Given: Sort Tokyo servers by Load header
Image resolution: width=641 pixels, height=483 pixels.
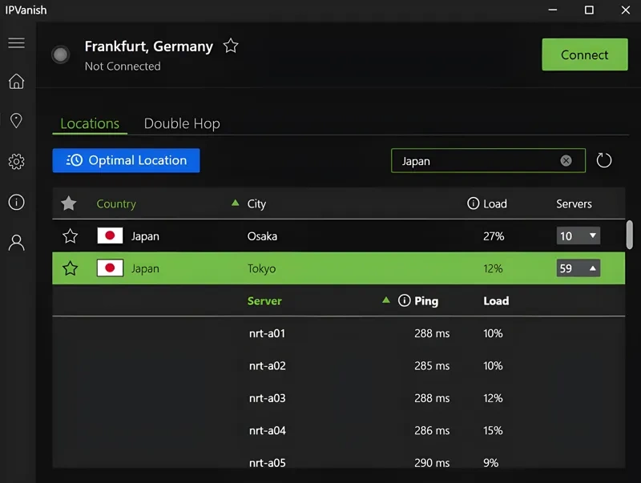Looking at the screenshot, I should (x=496, y=301).
